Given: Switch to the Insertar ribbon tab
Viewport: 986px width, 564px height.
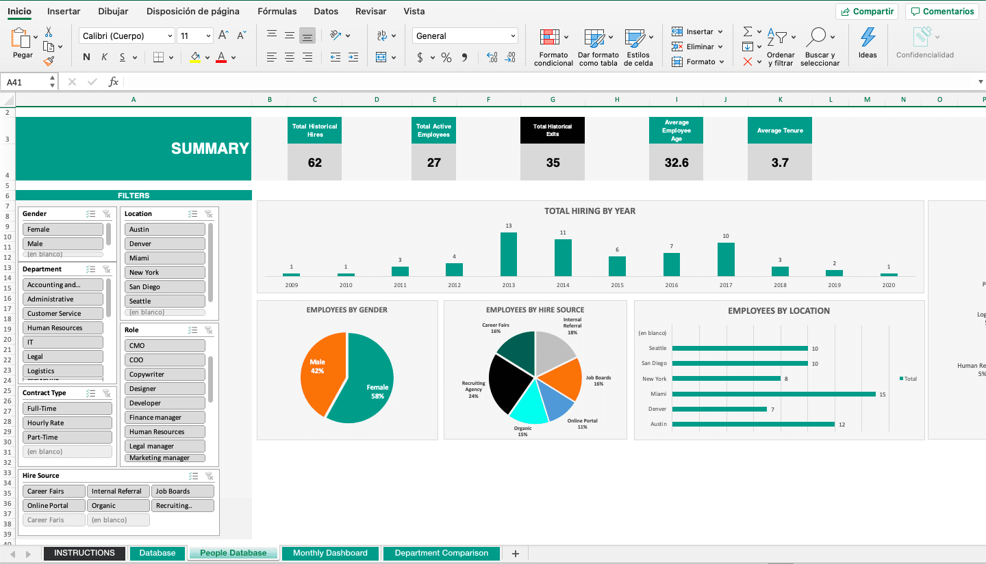Looking at the screenshot, I should pos(63,11).
